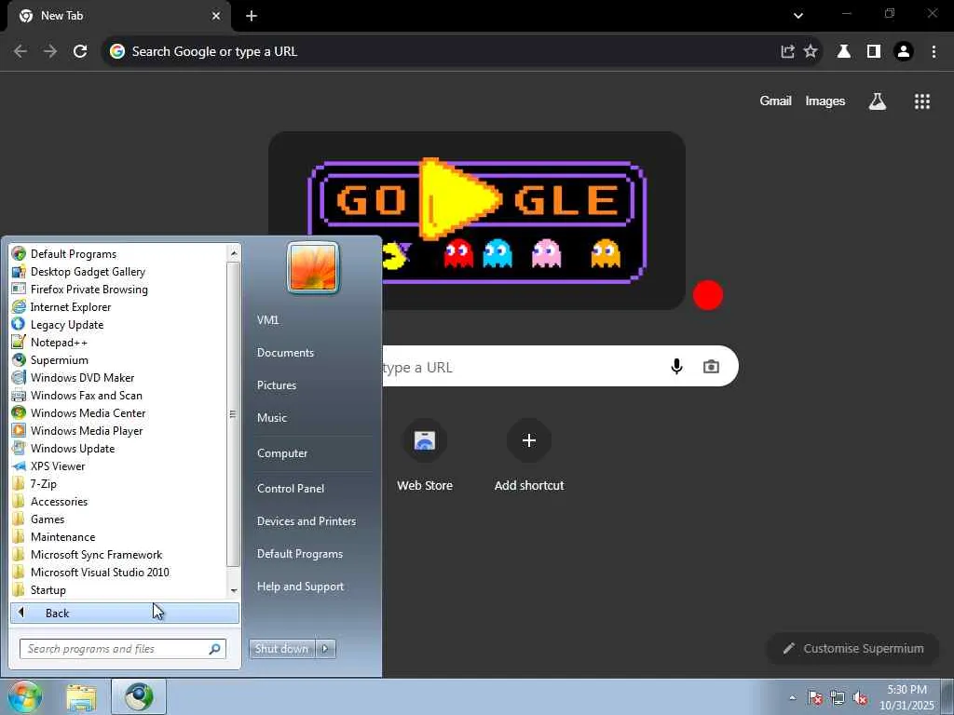Start voice search with microphone
The height and width of the screenshot is (715, 954).
pyautogui.click(x=676, y=366)
